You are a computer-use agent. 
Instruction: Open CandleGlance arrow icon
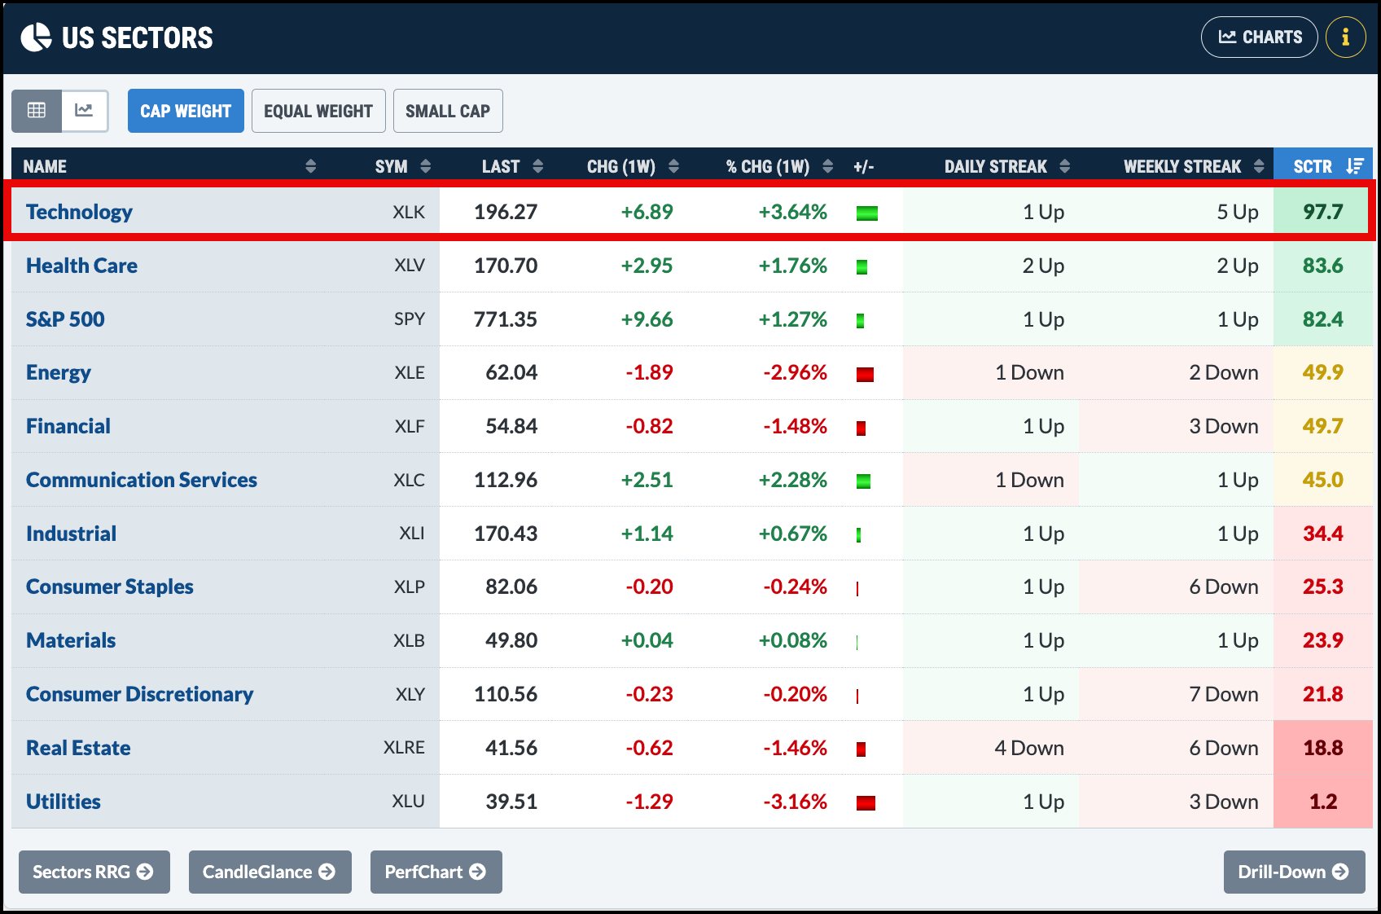327,872
